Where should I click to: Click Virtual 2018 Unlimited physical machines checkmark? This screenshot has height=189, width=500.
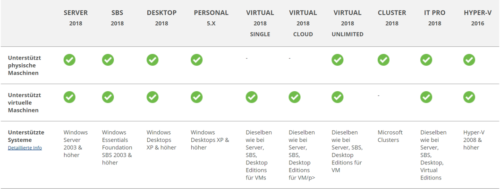tap(337, 60)
